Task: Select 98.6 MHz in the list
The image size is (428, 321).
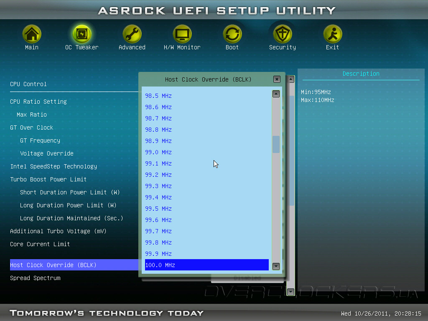Action: tap(158, 107)
